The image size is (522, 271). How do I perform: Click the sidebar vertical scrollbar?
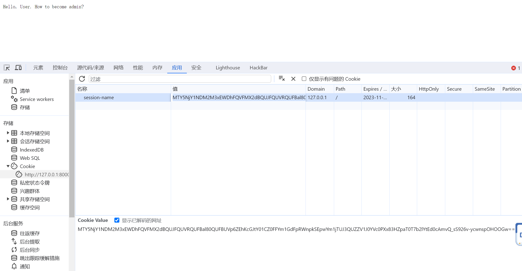pos(72,148)
